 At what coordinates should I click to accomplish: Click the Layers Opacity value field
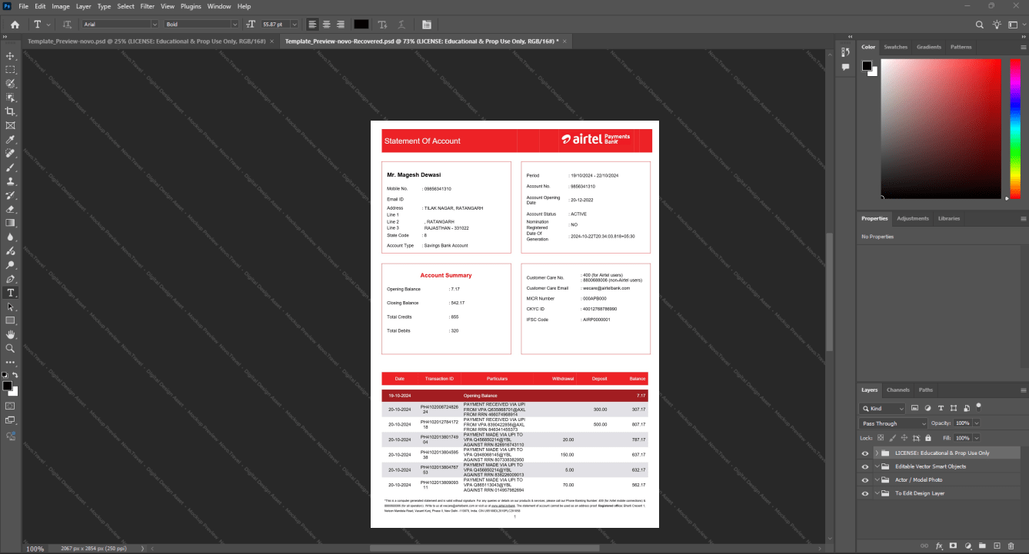click(962, 423)
